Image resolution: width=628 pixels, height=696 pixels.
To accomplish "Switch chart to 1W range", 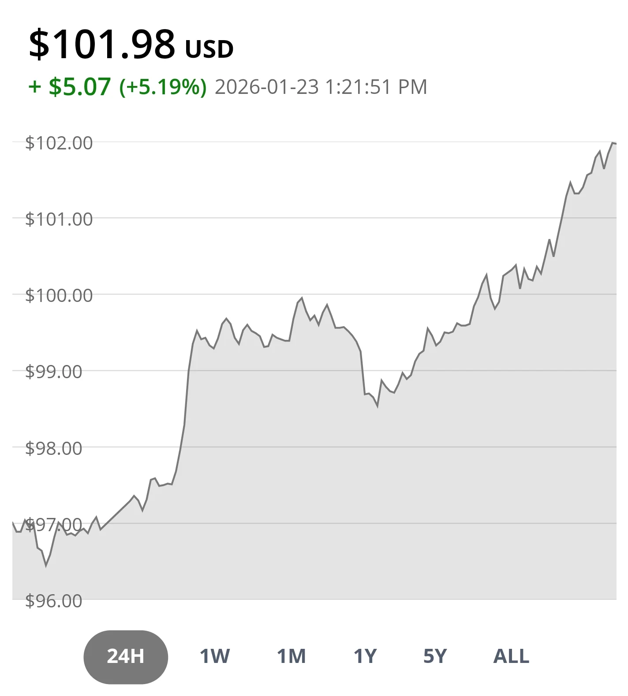I will pyautogui.click(x=215, y=656).
